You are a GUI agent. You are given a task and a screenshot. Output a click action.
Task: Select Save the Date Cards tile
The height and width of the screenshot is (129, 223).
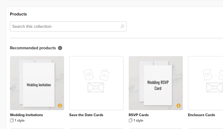96,83
